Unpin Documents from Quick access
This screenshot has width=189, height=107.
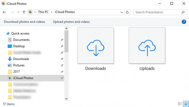coord(62,40)
